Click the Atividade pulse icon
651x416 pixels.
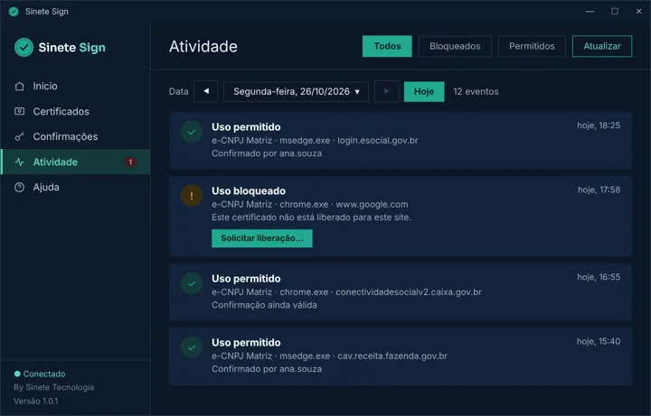coord(19,162)
